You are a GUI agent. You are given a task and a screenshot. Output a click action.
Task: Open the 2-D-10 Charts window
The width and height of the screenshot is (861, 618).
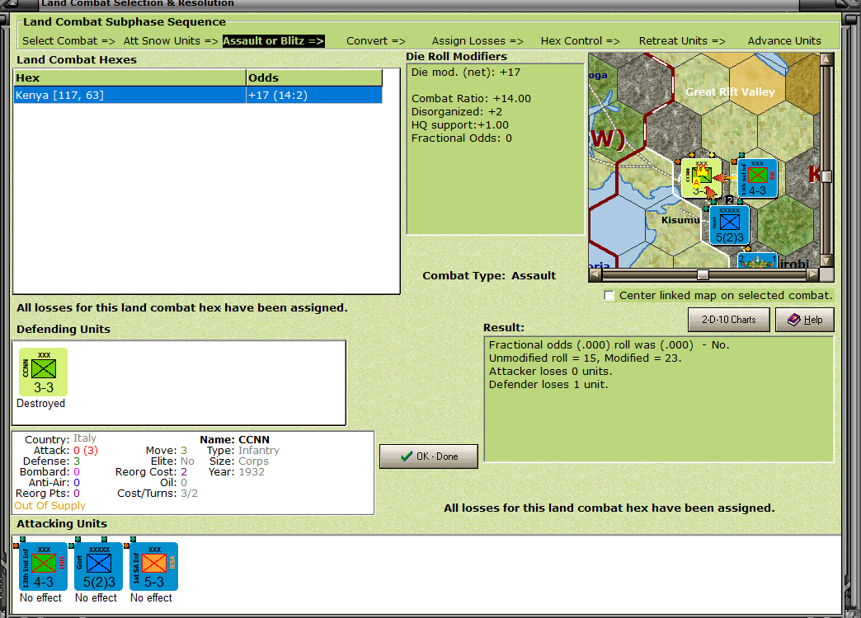coord(728,320)
